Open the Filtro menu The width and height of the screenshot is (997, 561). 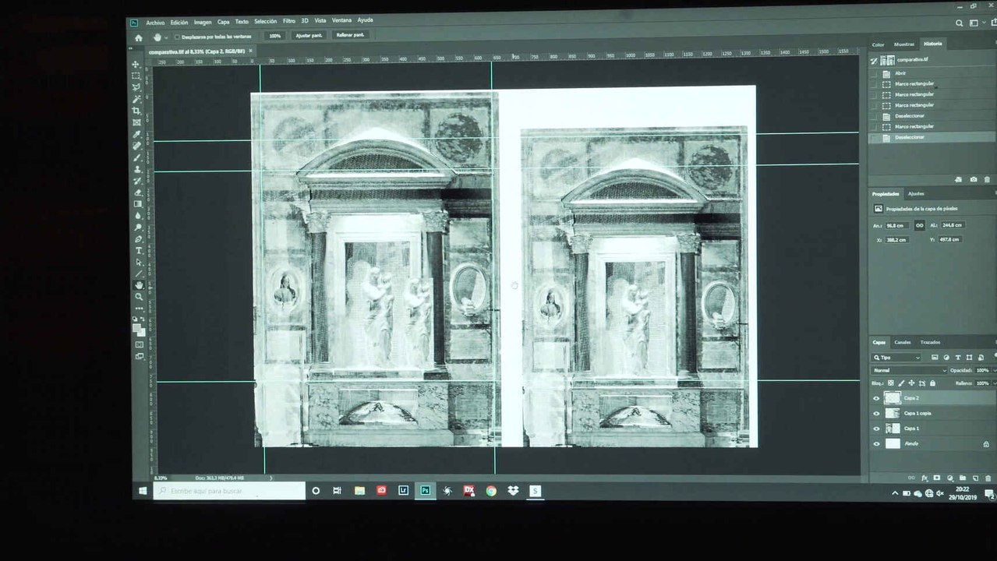pos(289,21)
